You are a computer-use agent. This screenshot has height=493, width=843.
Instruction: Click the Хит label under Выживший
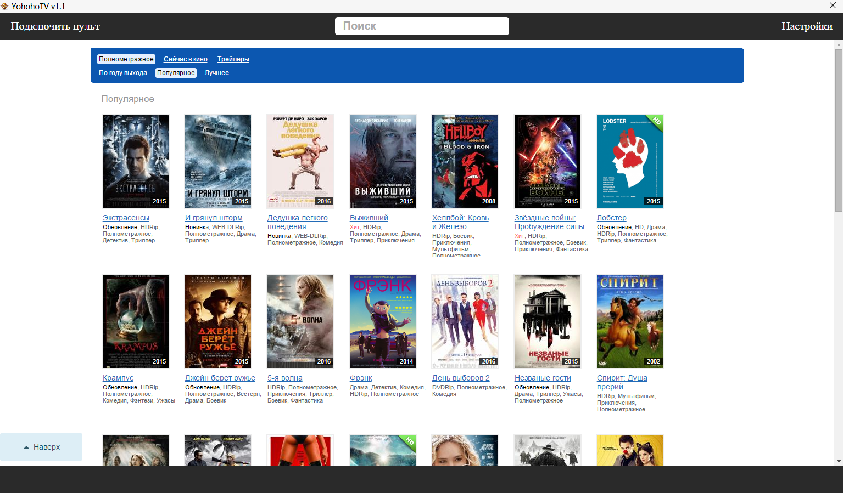[355, 227]
